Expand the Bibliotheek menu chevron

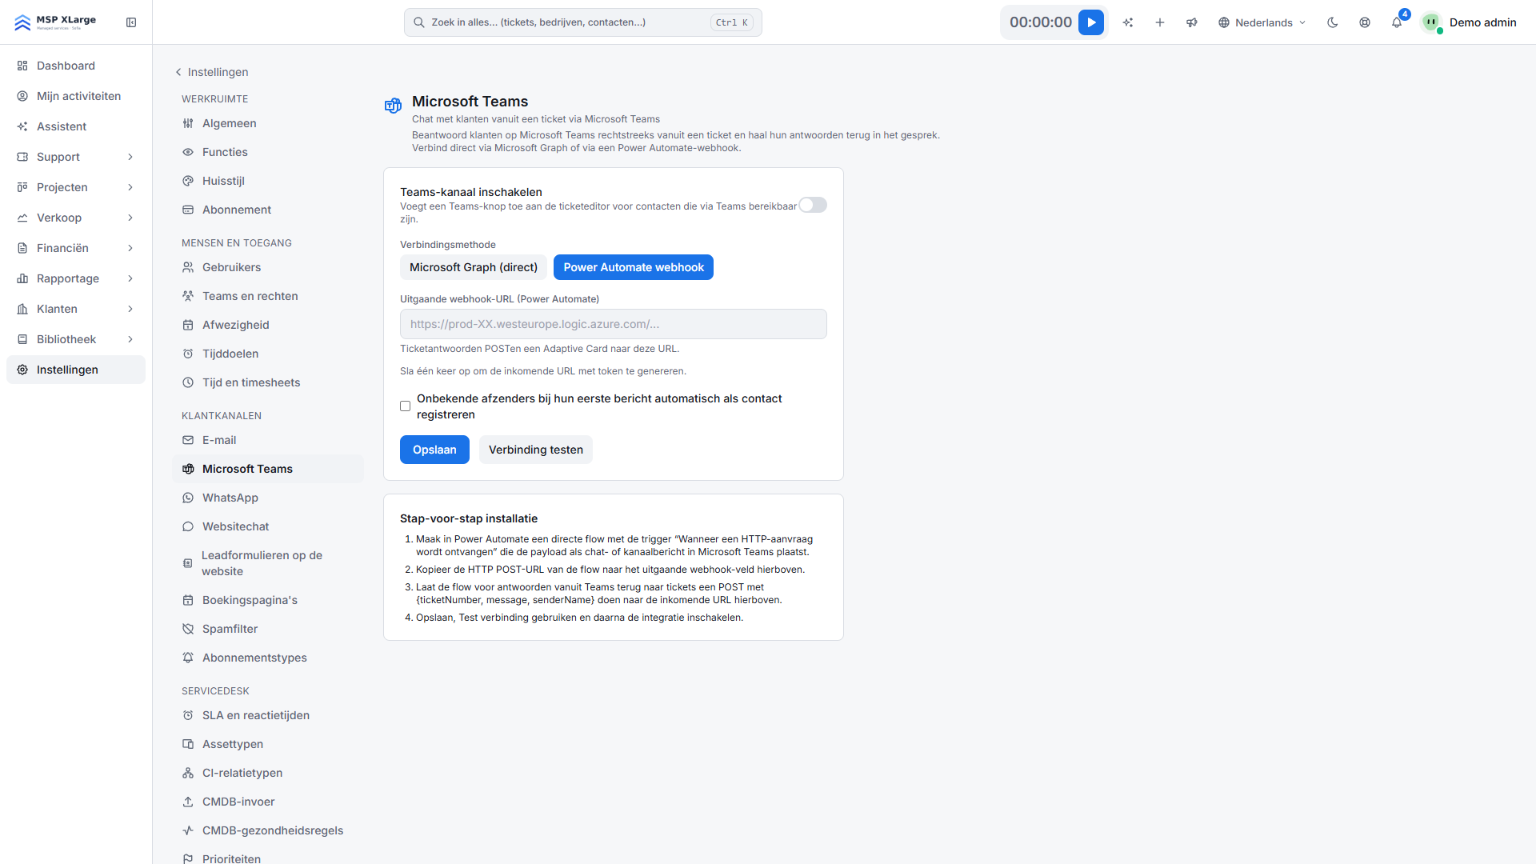[130, 339]
